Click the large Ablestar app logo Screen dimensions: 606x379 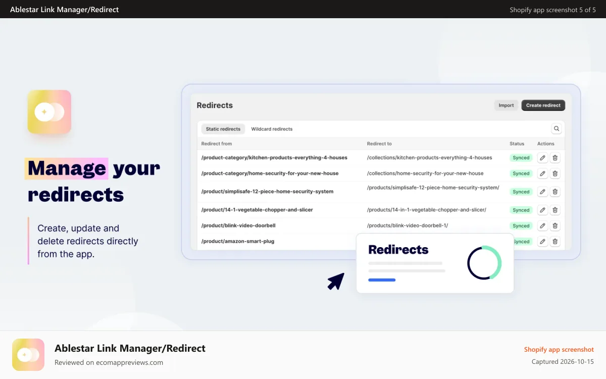tap(49, 112)
